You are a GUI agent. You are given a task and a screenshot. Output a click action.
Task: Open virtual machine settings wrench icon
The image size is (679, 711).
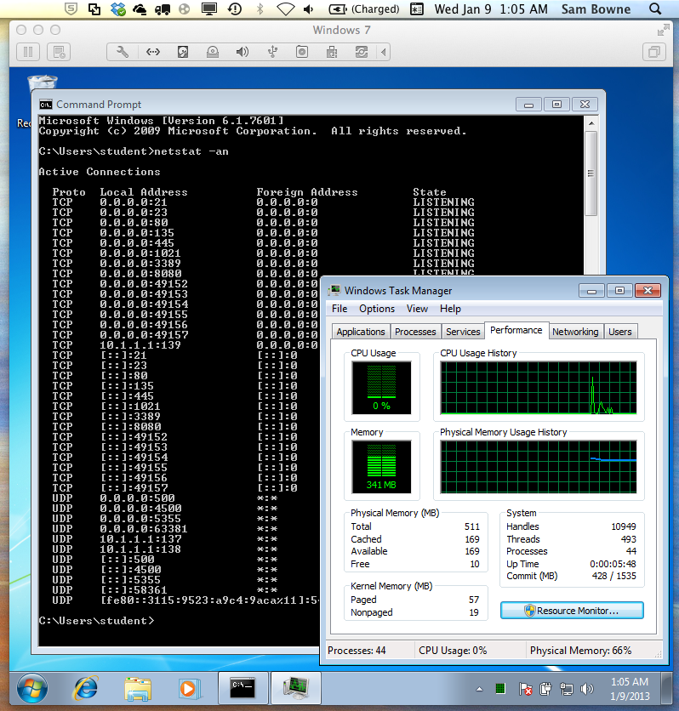coord(123,52)
